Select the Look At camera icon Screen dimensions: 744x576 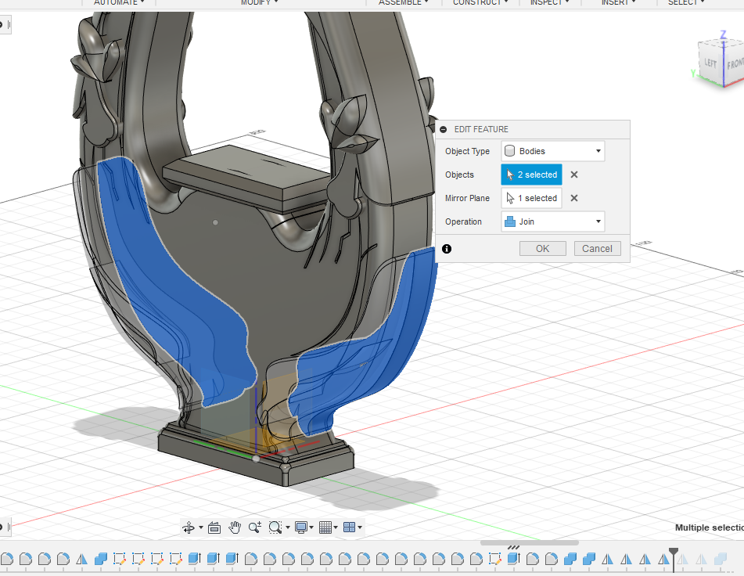[214, 527]
